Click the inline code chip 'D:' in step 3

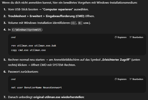pyautogui.click(x=80, y=23)
